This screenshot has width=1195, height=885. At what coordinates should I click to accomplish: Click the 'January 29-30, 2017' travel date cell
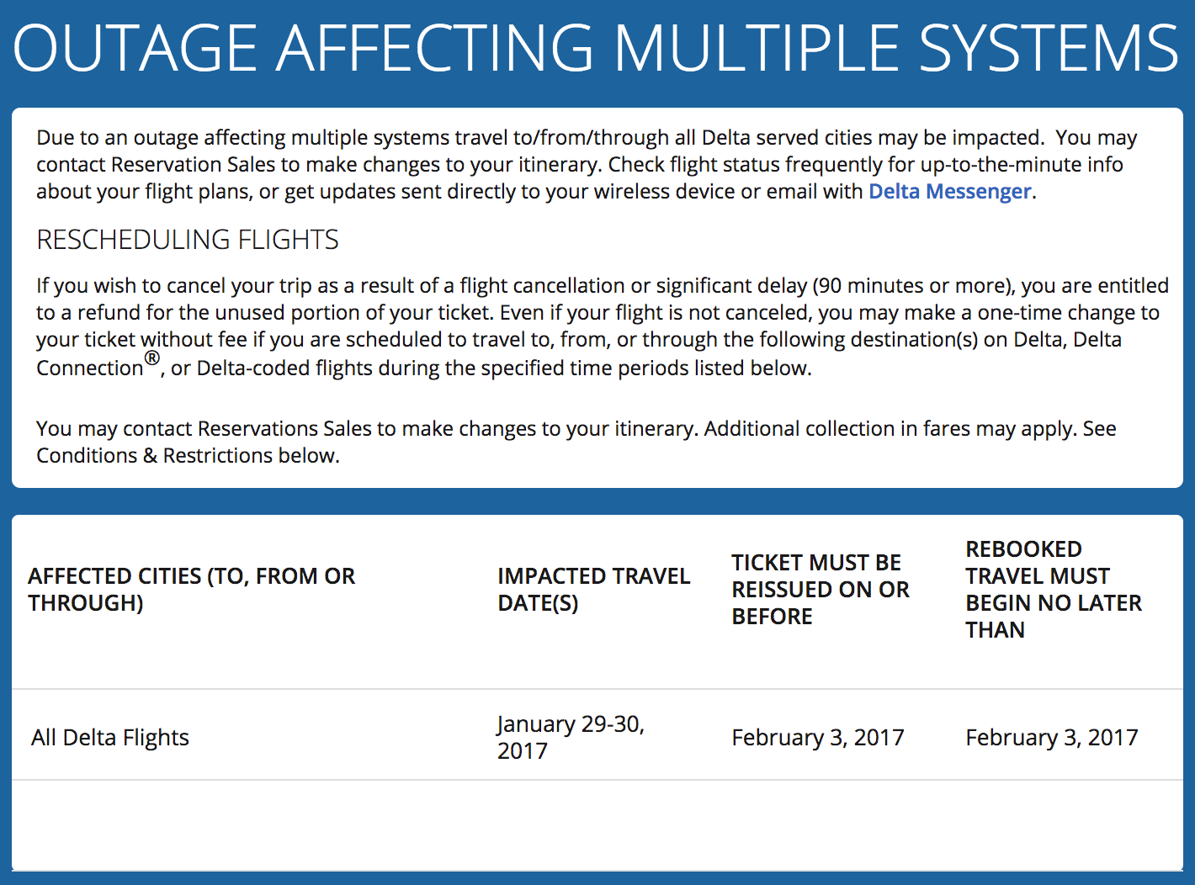(570, 737)
